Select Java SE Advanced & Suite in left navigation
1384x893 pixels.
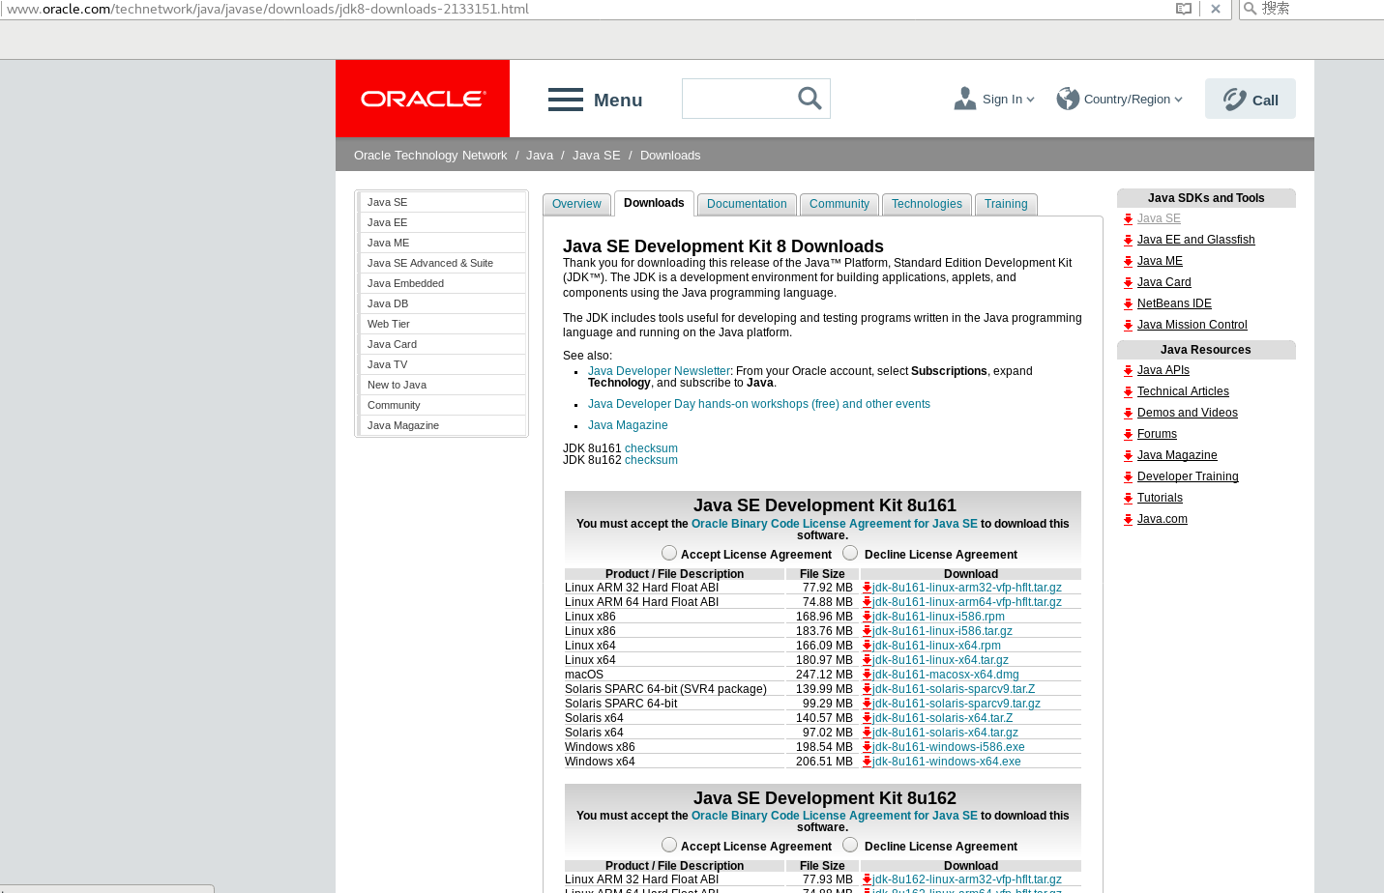pyautogui.click(x=442, y=263)
